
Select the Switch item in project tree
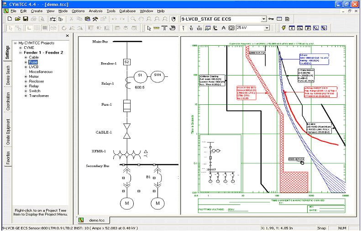35,91
